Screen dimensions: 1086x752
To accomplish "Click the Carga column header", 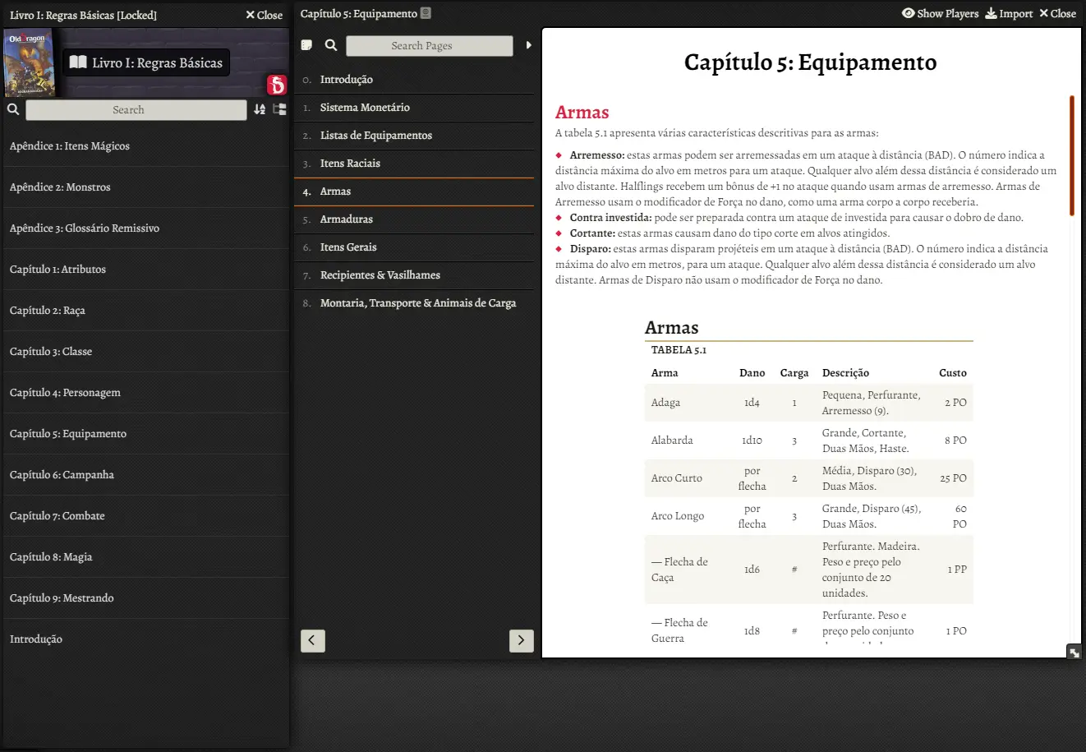I will pyautogui.click(x=794, y=373).
